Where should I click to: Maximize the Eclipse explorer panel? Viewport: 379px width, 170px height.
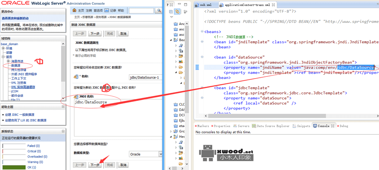[x=185, y=5]
